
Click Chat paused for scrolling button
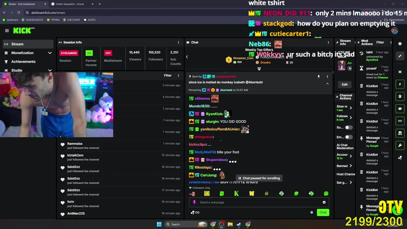point(259,178)
